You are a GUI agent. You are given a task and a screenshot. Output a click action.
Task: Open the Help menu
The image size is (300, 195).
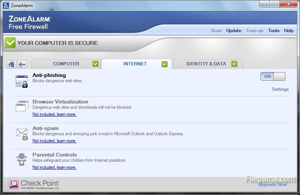[x=288, y=31]
